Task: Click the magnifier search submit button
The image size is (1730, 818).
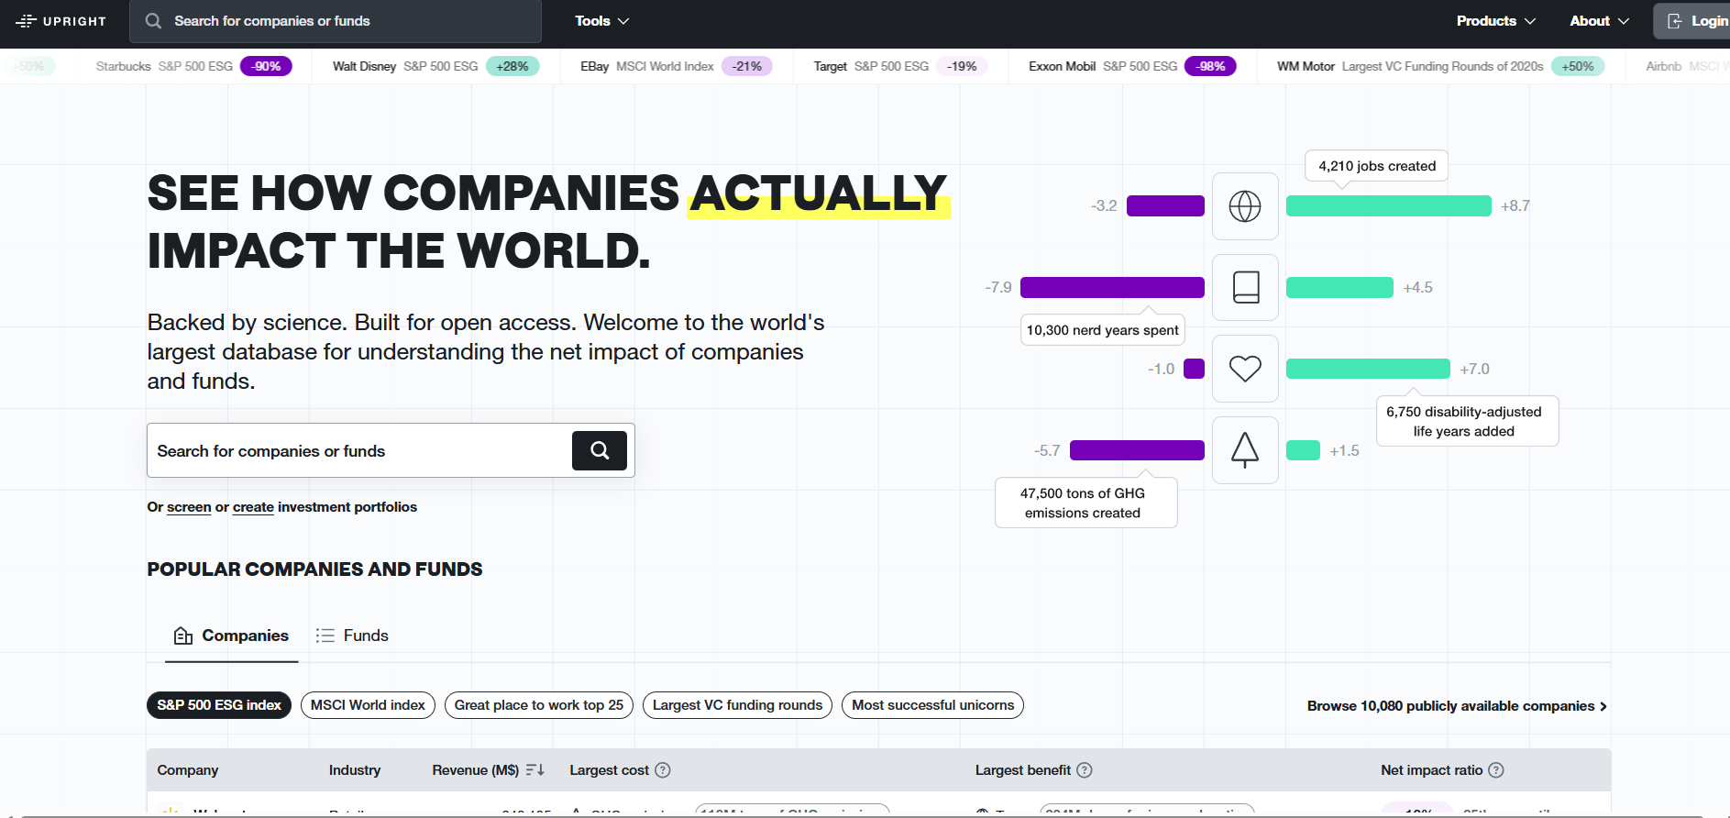Action: coord(599,450)
